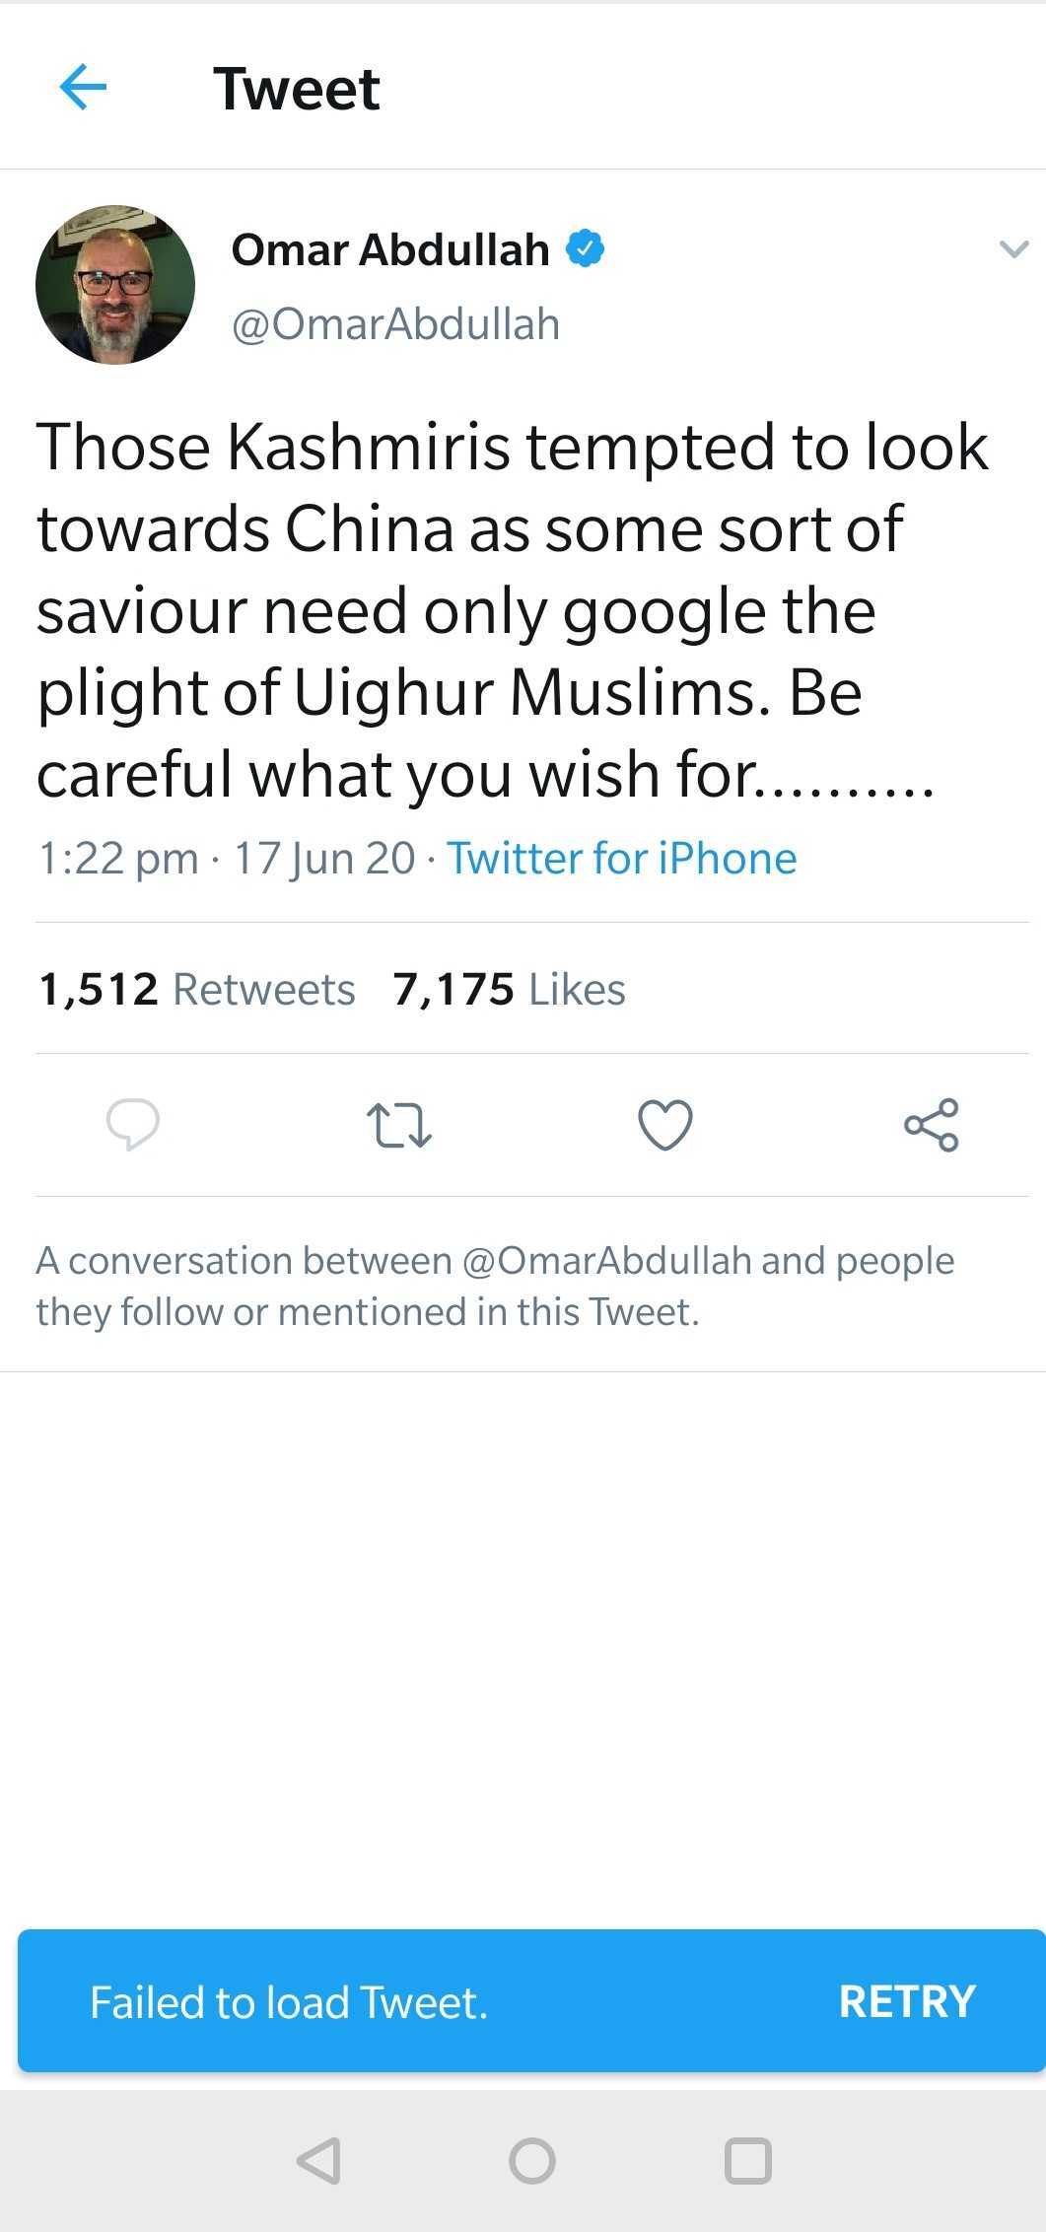
Task: View the 7,175 Likes list
Action: coord(509,989)
